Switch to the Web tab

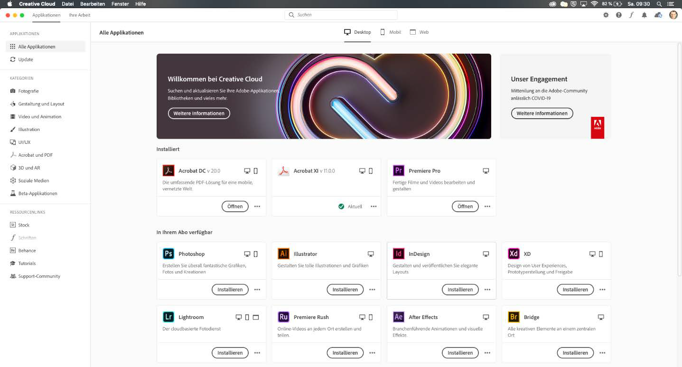click(419, 32)
